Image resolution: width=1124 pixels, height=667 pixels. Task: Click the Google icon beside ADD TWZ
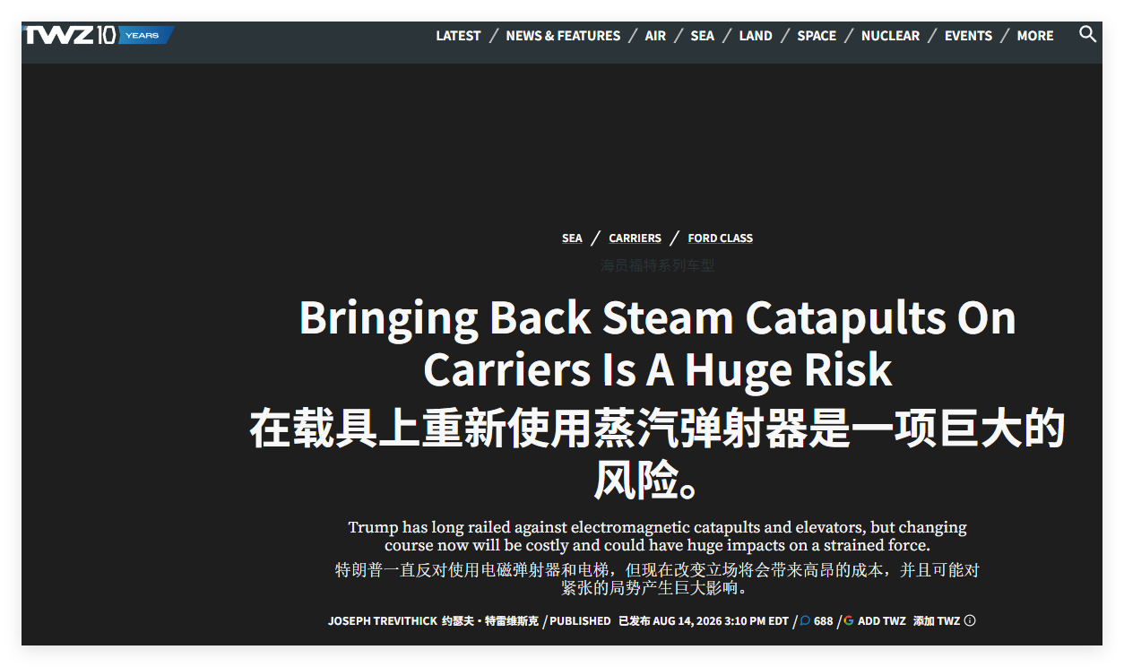pos(849,620)
